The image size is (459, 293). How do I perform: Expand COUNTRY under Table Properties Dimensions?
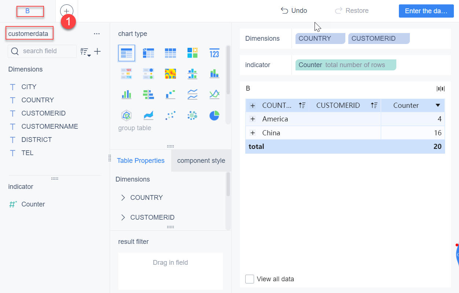point(123,197)
